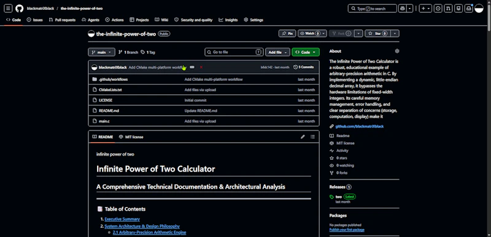Open the CMakeLists.txt file
The height and width of the screenshot is (237, 491).
(x=110, y=90)
